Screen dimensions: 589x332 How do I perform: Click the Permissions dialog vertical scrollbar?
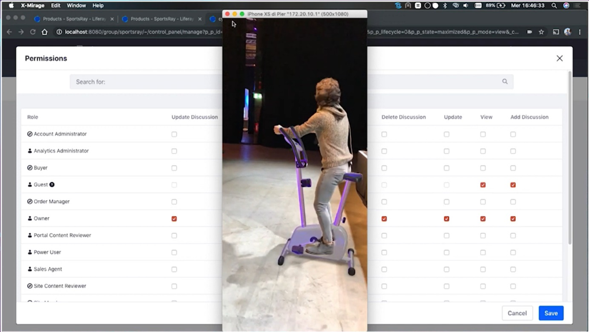pos(570,158)
